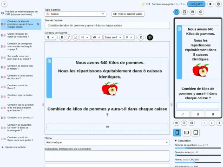The image size is (223, 167).
Task: Open Combien a-t-elle acheté de biscuits activity
Action: (20, 77)
